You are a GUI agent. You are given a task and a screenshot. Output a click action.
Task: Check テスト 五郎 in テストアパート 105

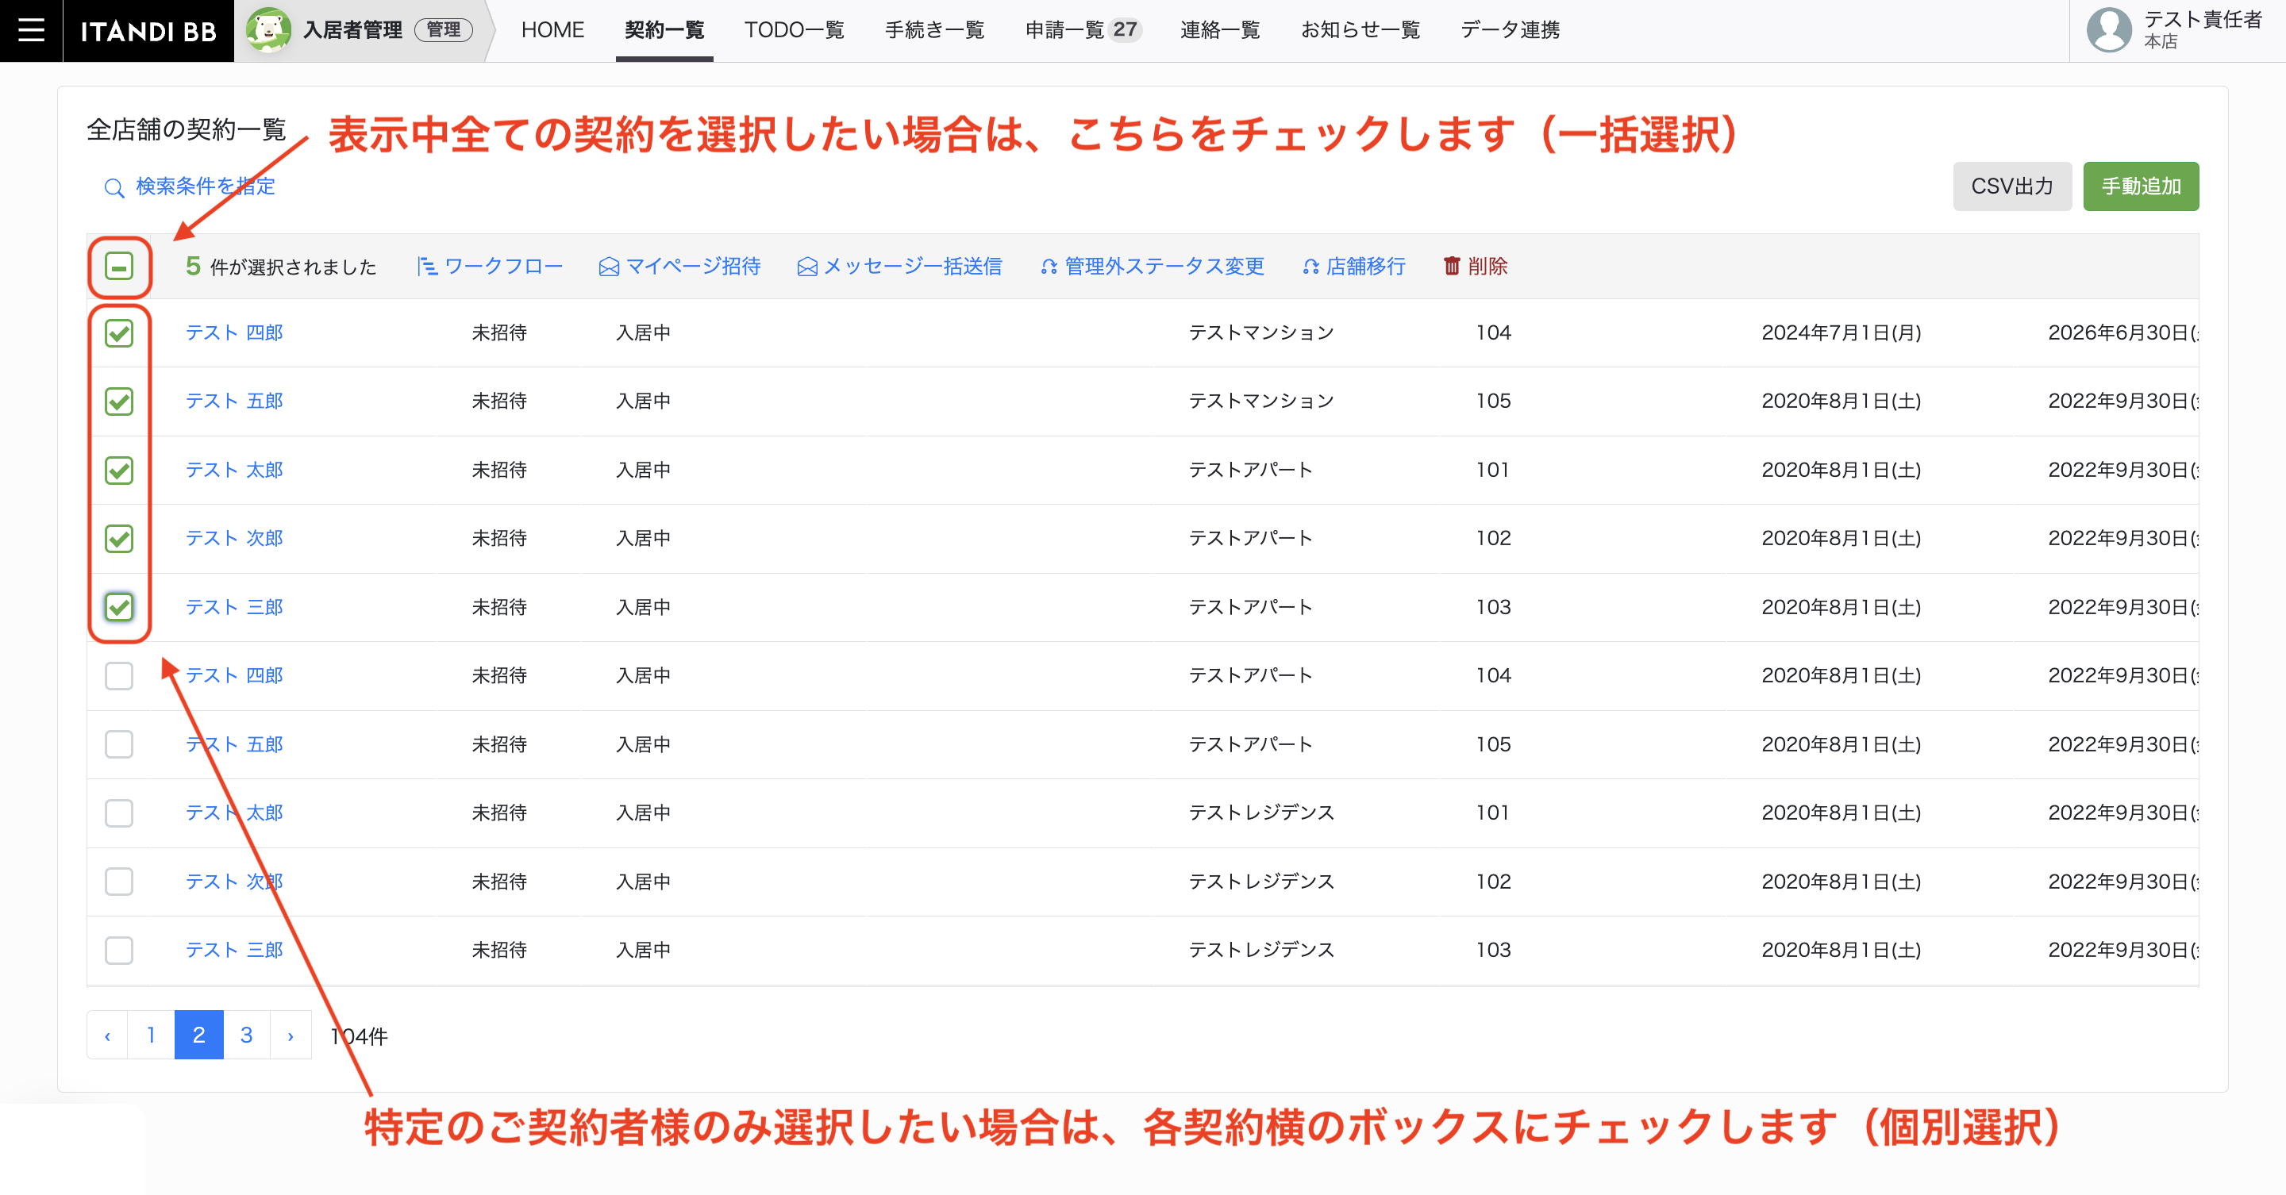pyautogui.click(x=119, y=744)
